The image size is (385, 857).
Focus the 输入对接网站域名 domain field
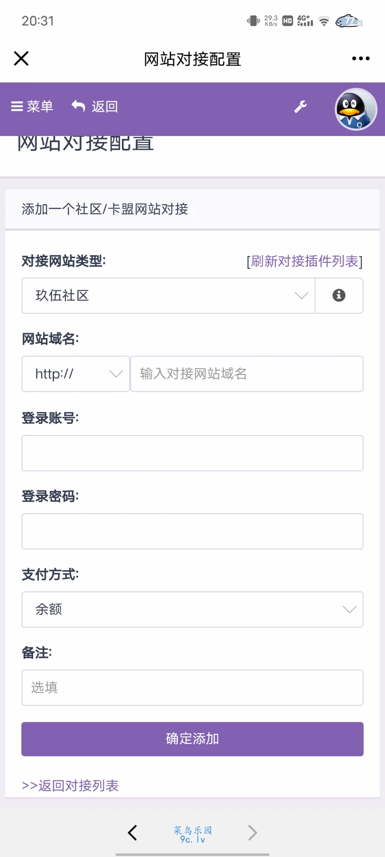click(247, 374)
